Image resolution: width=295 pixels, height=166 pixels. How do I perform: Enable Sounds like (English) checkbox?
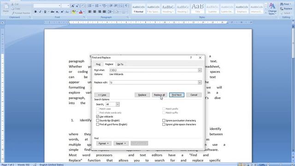[x=97, y=120]
